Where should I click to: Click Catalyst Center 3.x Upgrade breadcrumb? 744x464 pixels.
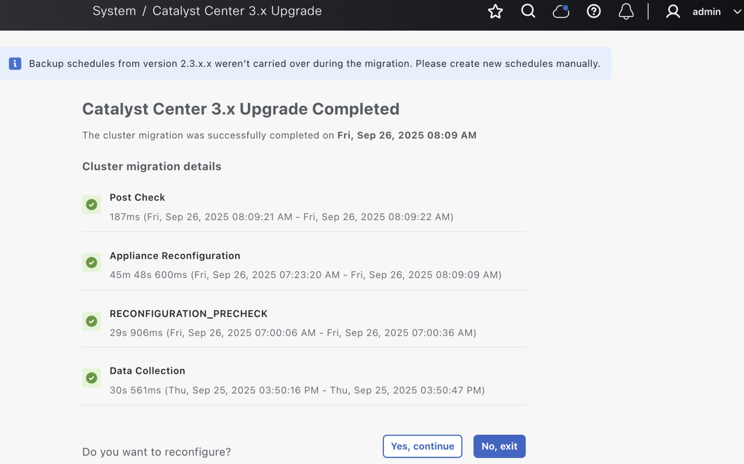tap(237, 11)
